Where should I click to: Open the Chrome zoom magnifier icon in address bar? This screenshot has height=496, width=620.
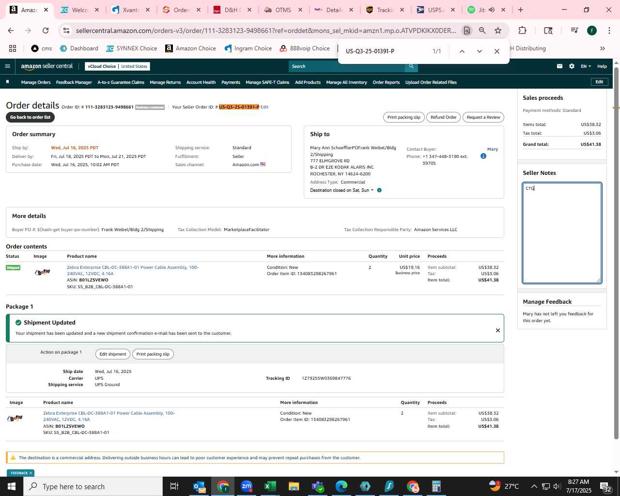pos(482,31)
